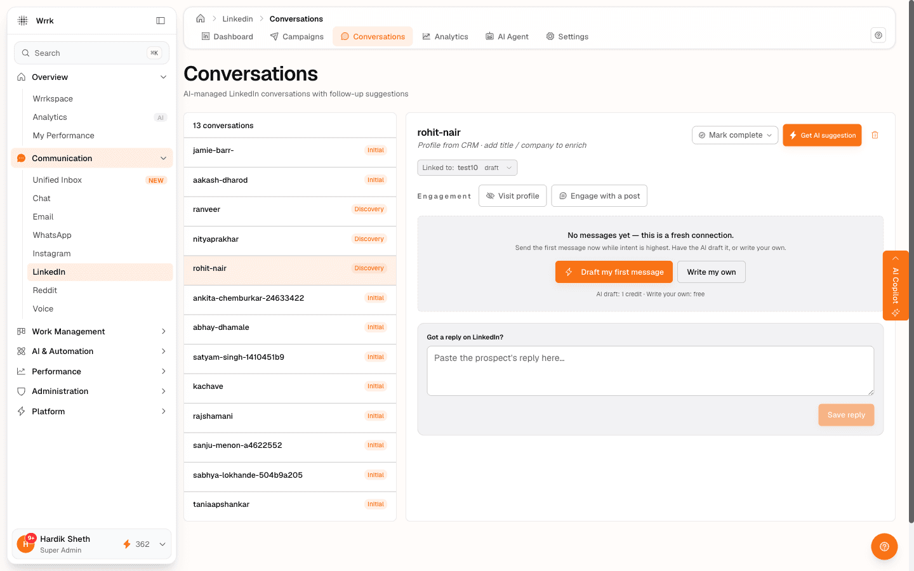Viewport: 914px width, 571px height.
Task: Open Reddit channel in sidebar
Action: point(100,291)
